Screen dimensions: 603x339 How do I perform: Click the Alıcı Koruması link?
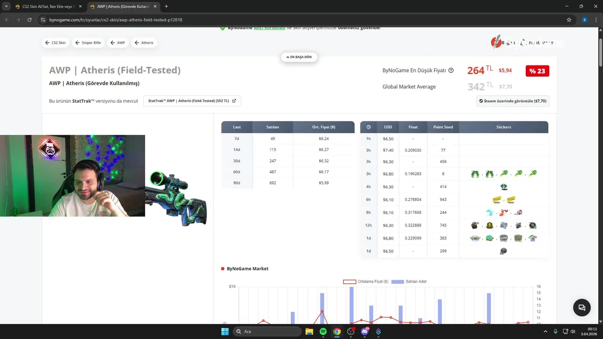coord(269,28)
